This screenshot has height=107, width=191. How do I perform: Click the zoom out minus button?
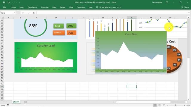pyautogui.click(x=167, y=105)
